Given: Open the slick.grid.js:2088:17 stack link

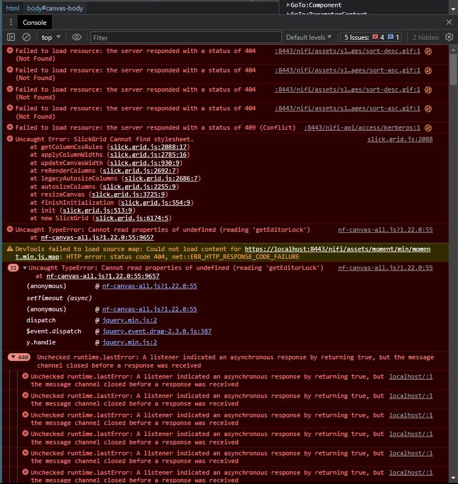Looking at the screenshot, I should [148, 147].
